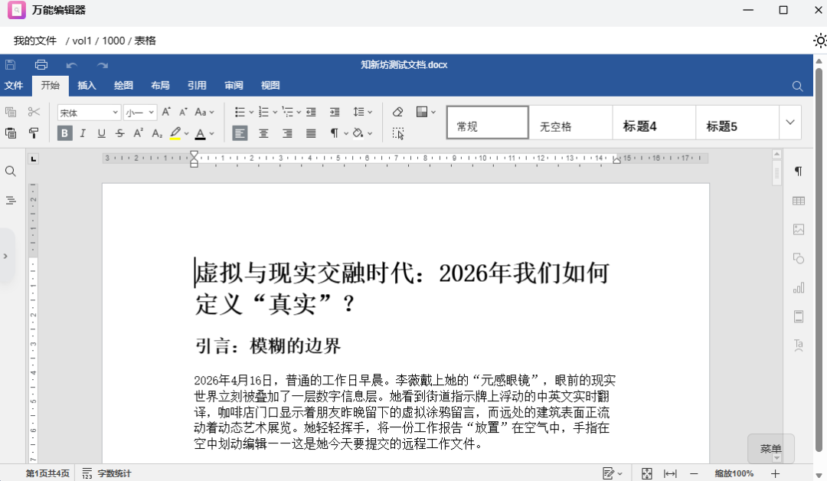Image resolution: width=827 pixels, height=481 pixels.
Task: Open image settings in the right panel
Action: click(799, 230)
